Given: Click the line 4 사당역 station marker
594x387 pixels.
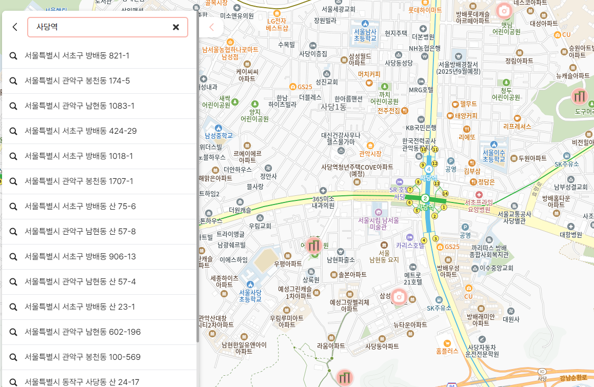Looking at the screenshot, I should [428, 169].
